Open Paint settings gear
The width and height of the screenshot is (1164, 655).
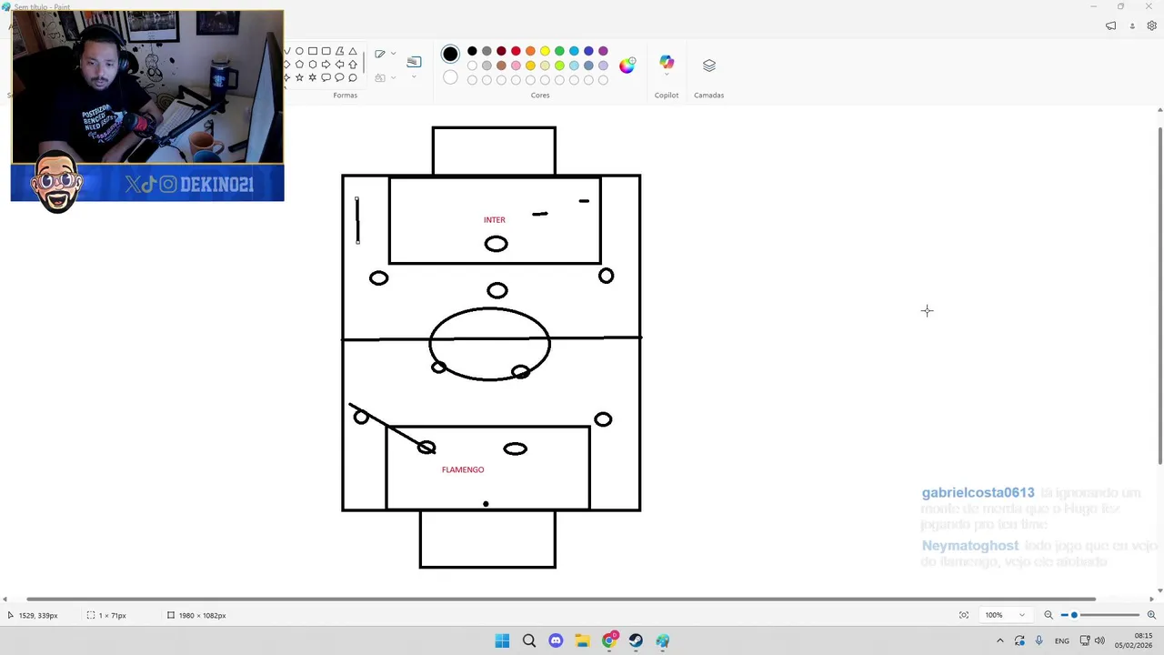coord(1152,25)
